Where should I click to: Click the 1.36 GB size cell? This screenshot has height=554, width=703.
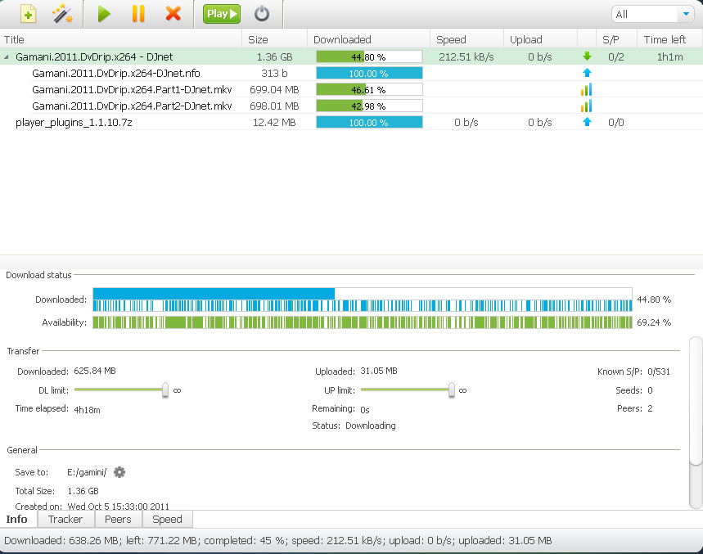click(x=274, y=57)
